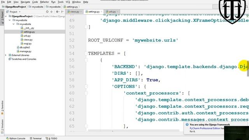Click settings.py breadcrumb in navigation bar
249x140 pixels.
(71, 7)
